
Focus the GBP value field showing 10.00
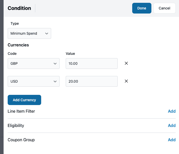91,63
